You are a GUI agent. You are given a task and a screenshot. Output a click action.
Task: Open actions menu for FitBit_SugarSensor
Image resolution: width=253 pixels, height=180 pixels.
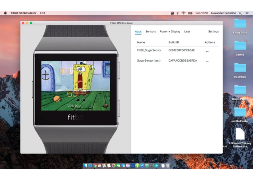207,51
